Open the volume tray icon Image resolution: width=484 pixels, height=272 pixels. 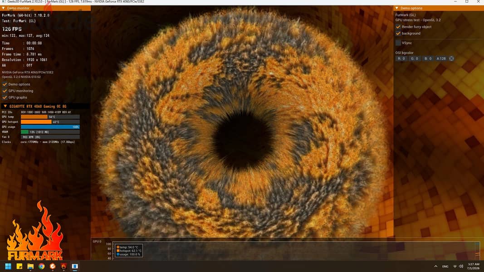pyautogui.click(x=461, y=266)
